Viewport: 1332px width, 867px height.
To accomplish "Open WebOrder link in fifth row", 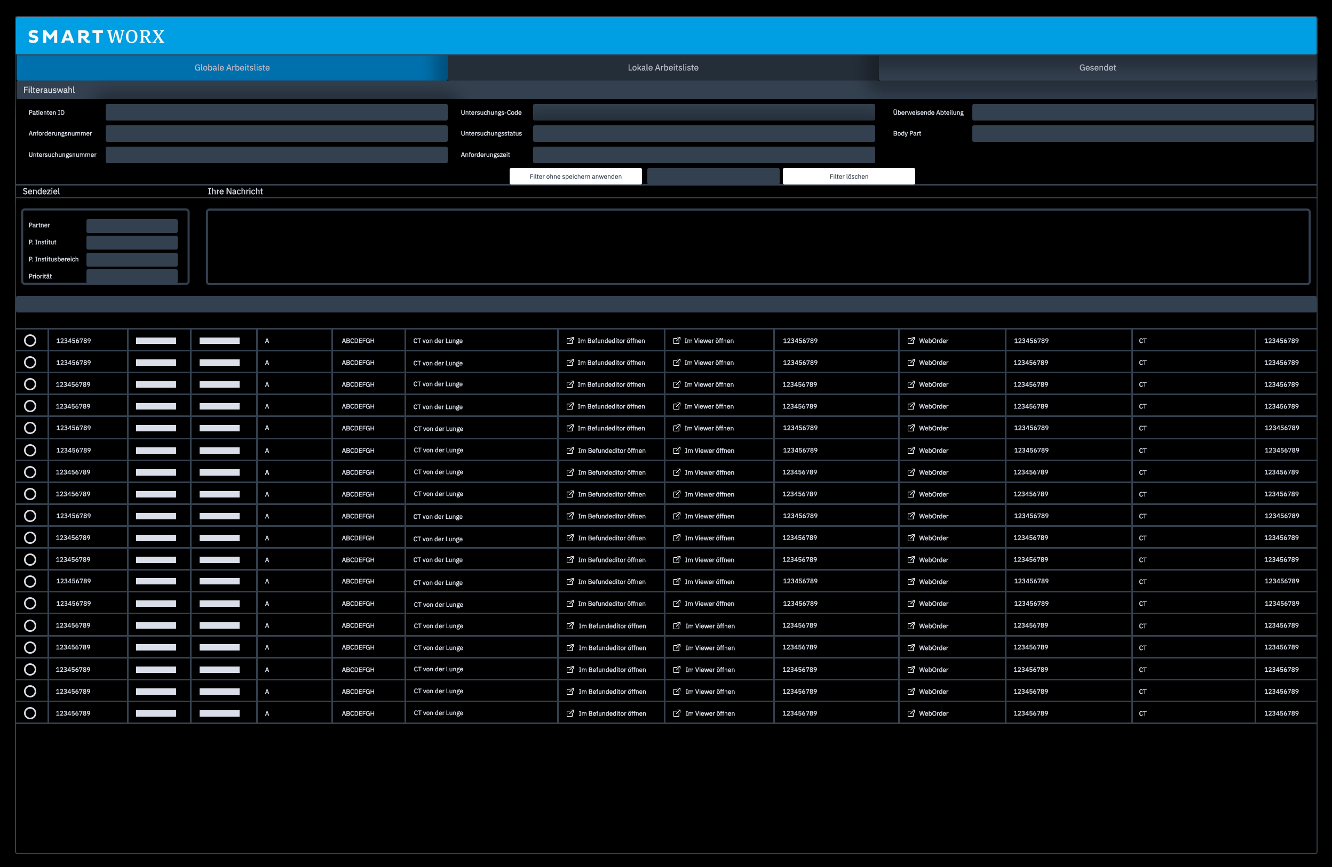I will (x=928, y=428).
